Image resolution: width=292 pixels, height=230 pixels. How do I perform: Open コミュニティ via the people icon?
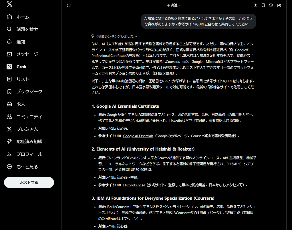pos(9,117)
